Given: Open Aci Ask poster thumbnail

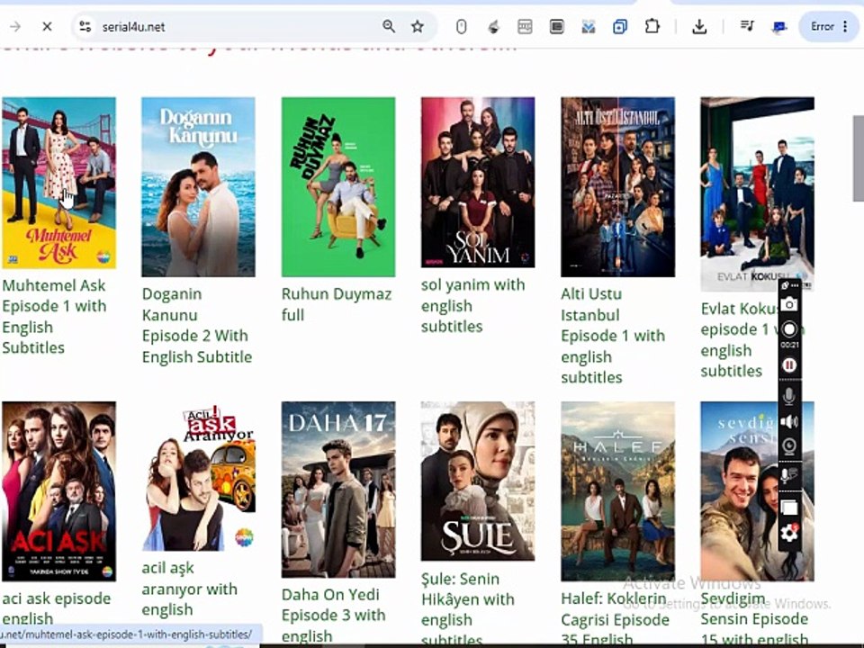Looking at the screenshot, I should pyautogui.click(x=59, y=491).
